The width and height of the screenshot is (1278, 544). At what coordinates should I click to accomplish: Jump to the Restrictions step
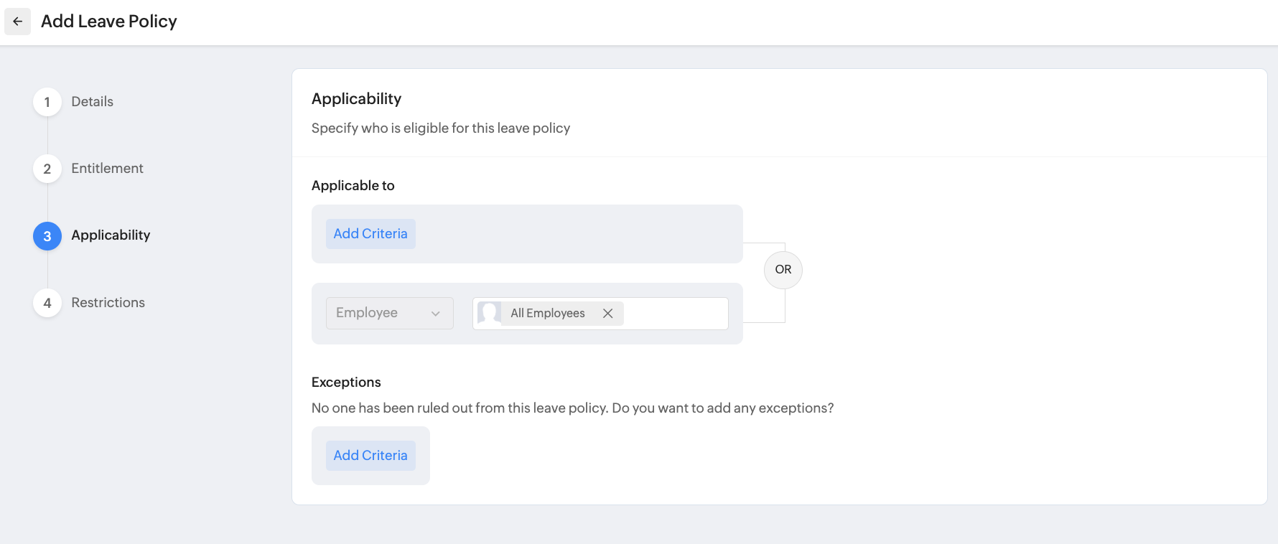(x=108, y=303)
